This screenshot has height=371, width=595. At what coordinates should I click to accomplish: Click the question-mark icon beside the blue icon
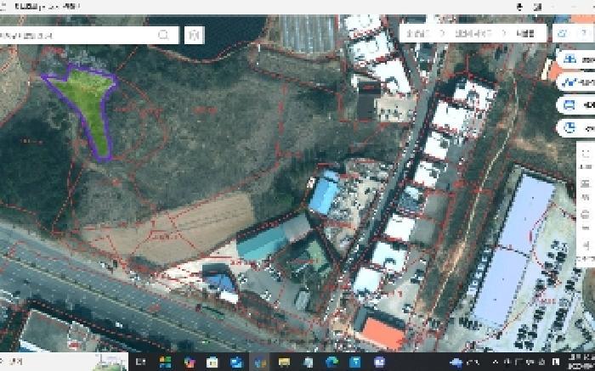tap(585, 33)
